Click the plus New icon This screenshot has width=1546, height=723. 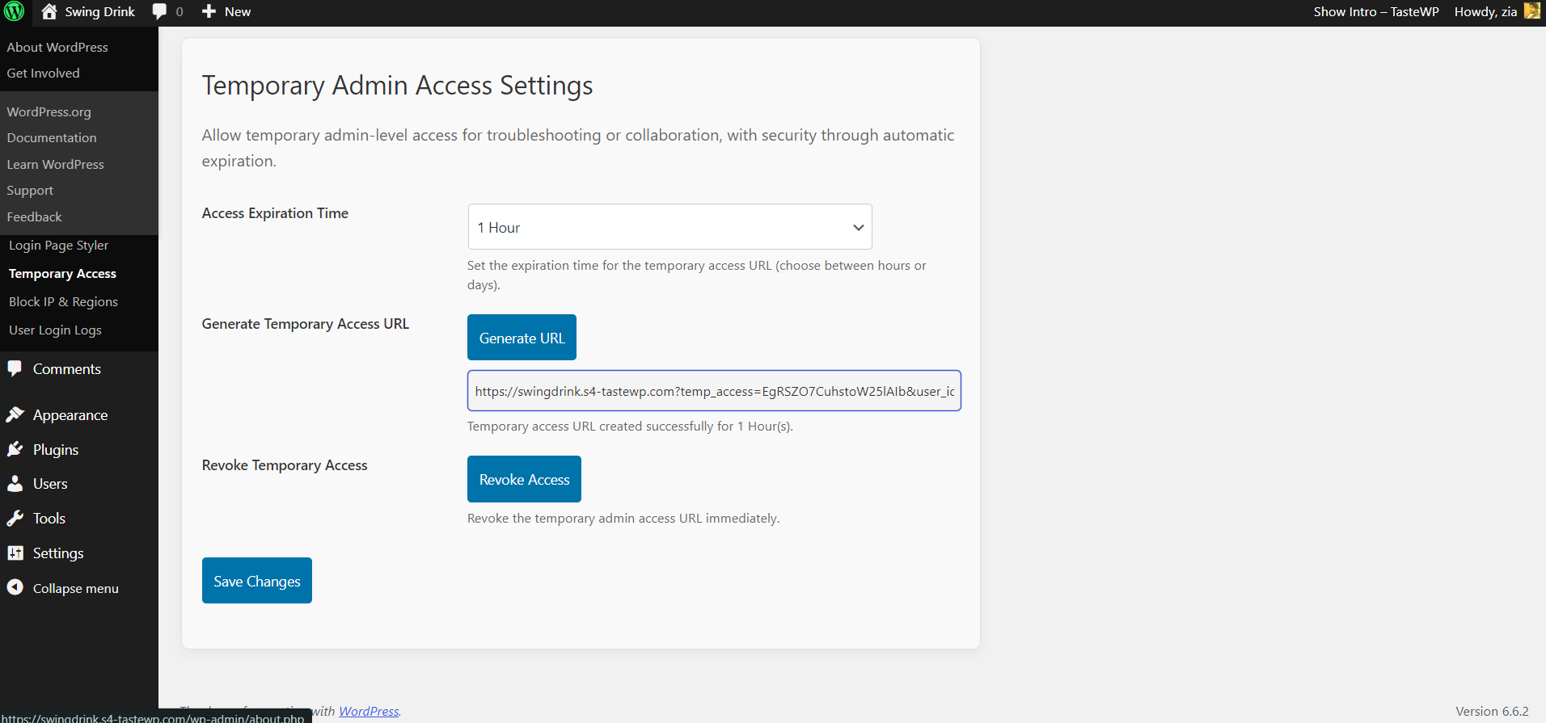click(209, 11)
